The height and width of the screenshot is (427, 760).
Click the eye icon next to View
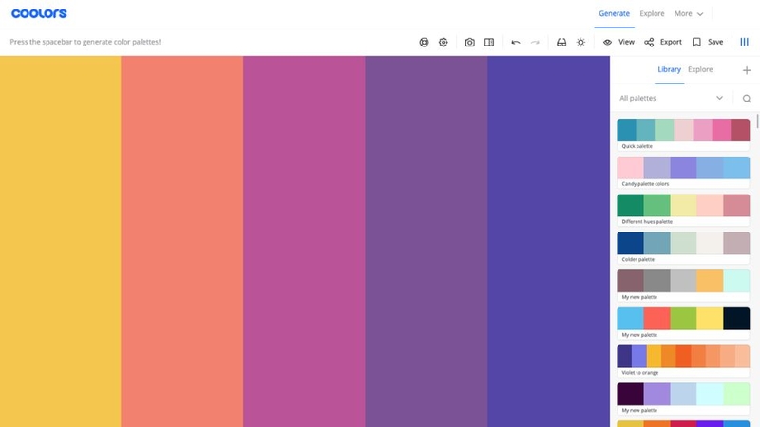tap(607, 42)
